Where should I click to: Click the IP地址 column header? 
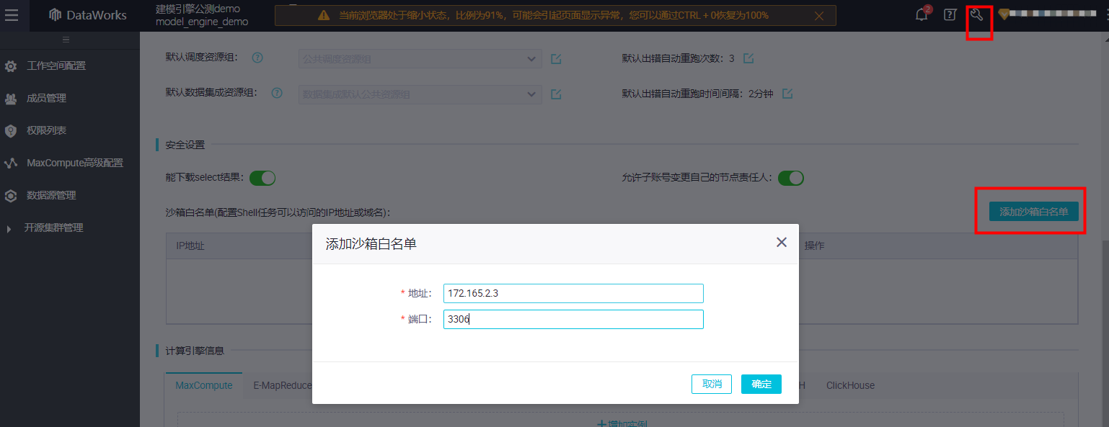[190, 246]
